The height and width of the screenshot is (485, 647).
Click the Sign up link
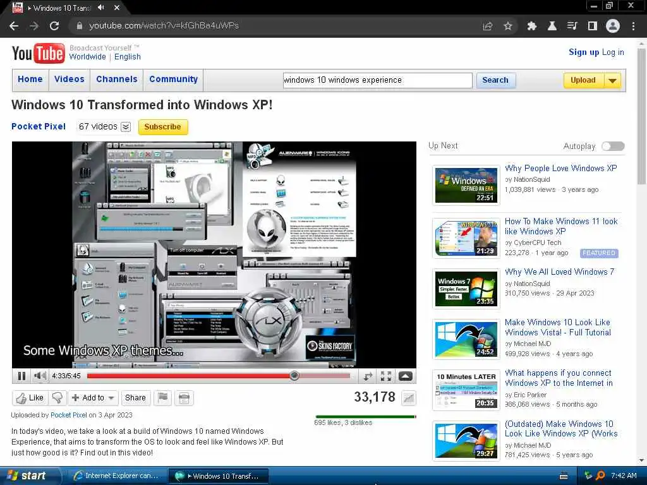point(584,52)
